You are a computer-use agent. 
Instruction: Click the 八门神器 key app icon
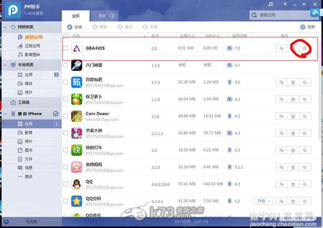tap(77, 65)
